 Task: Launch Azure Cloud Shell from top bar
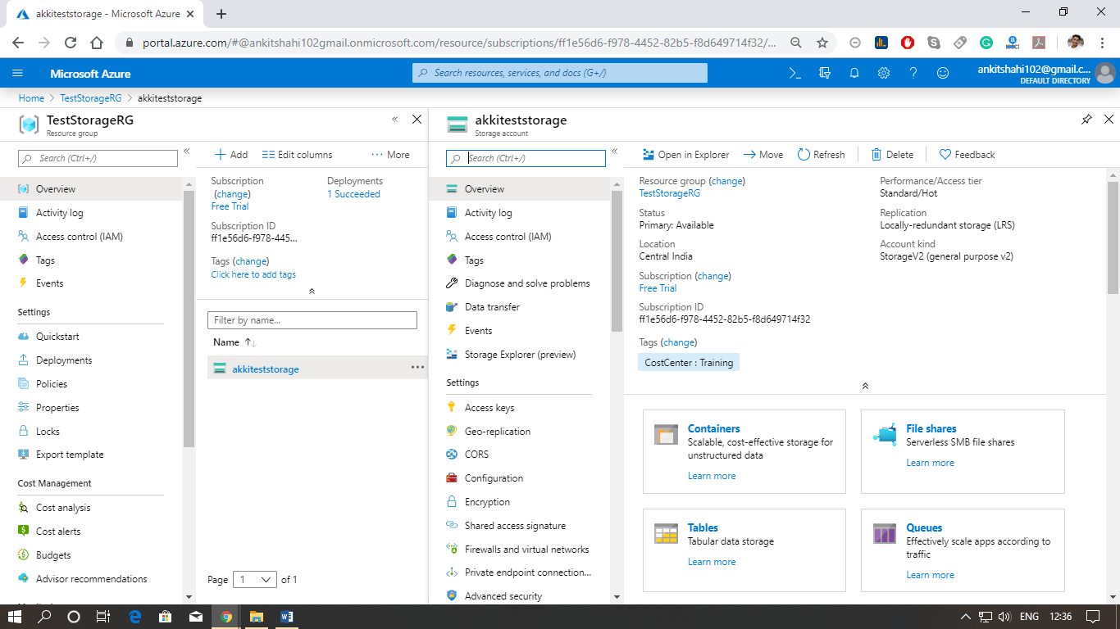coord(794,73)
